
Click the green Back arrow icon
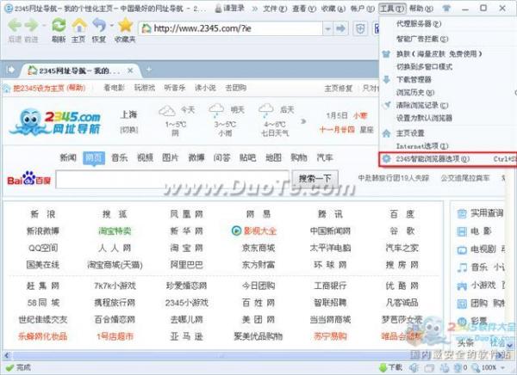point(15,25)
